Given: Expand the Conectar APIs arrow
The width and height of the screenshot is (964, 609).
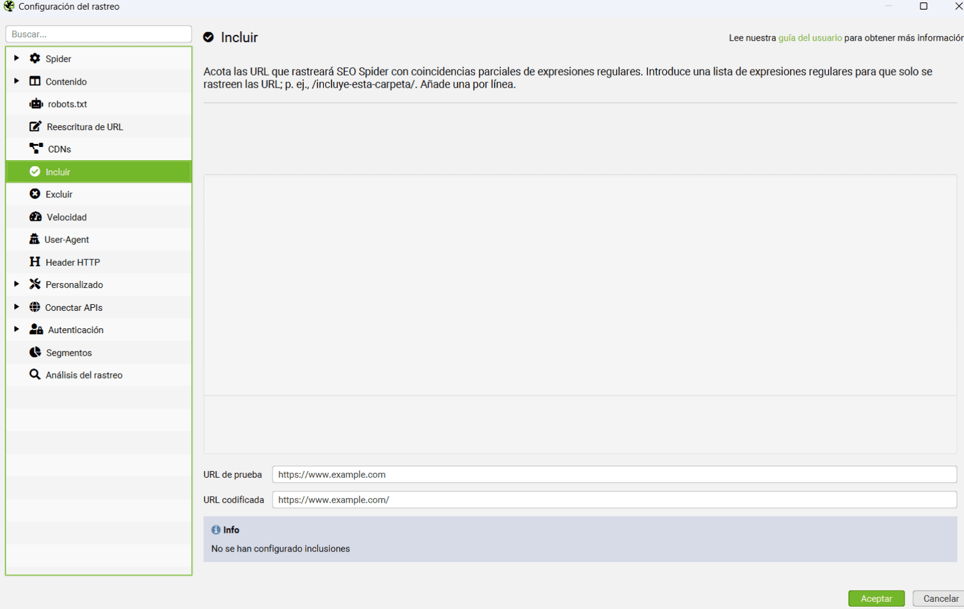Looking at the screenshot, I should (x=17, y=307).
